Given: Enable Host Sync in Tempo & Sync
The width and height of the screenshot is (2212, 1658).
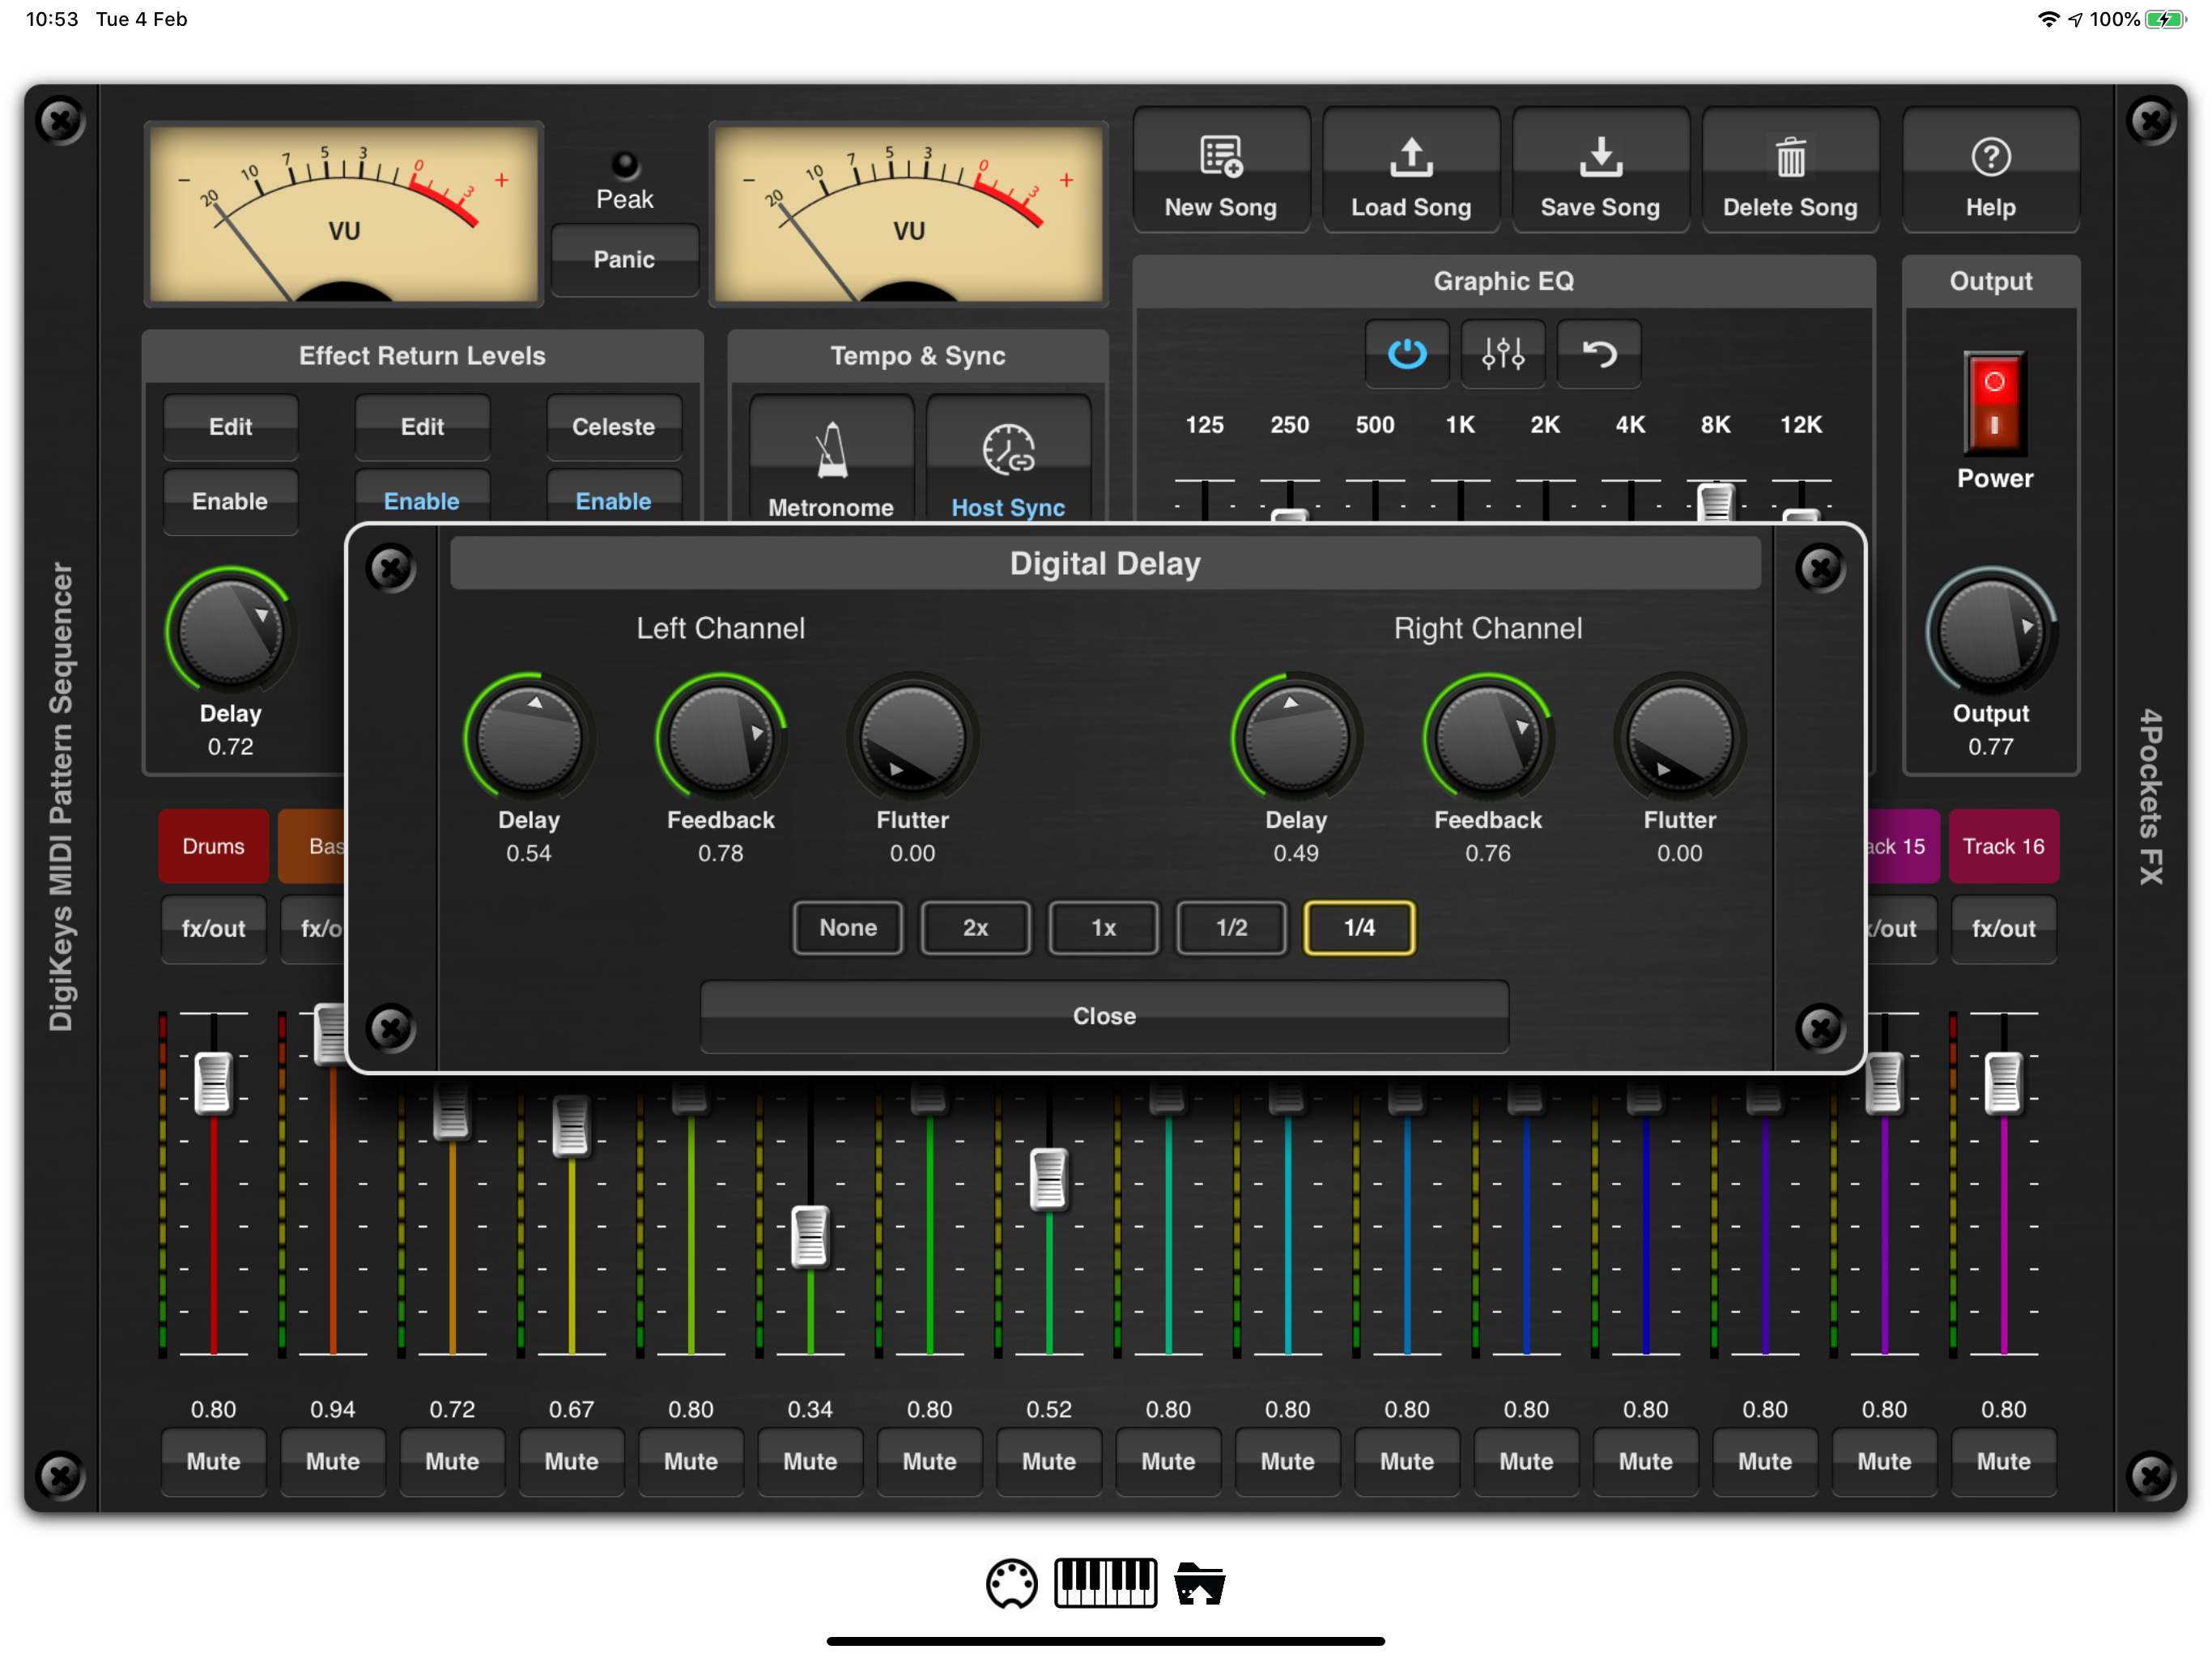Looking at the screenshot, I should point(1008,460).
